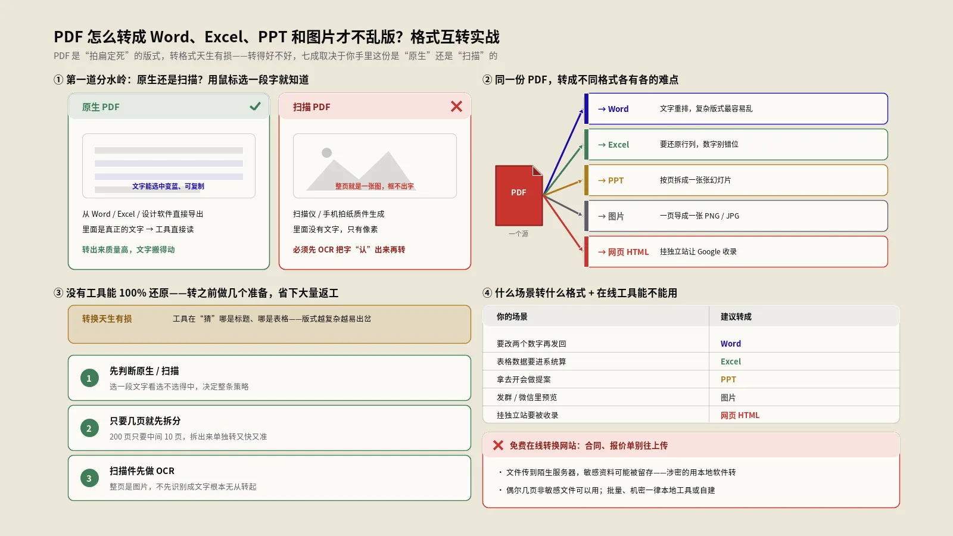This screenshot has height=536, width=953.
Task: Click the 一个源 caption under PDF icon
Action: coord(518,233)
